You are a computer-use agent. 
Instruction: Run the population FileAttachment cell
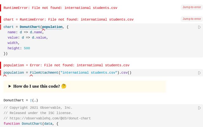(x=199, y=73)
